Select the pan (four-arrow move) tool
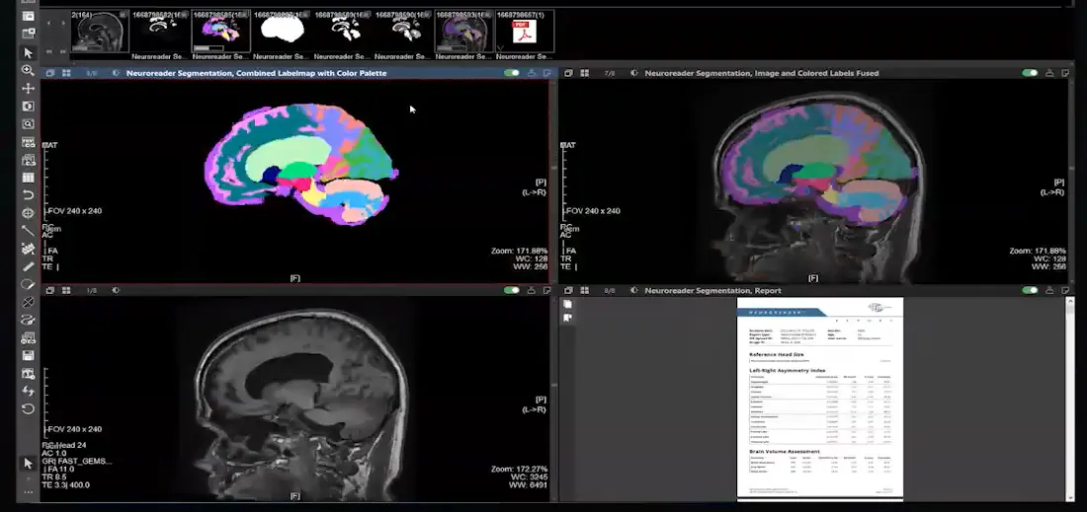The image size is (1087, 512). (28, 89)
